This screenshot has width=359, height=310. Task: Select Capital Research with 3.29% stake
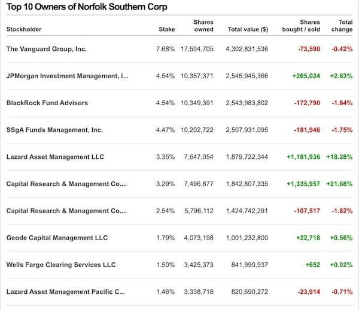(x=66, y=183)
